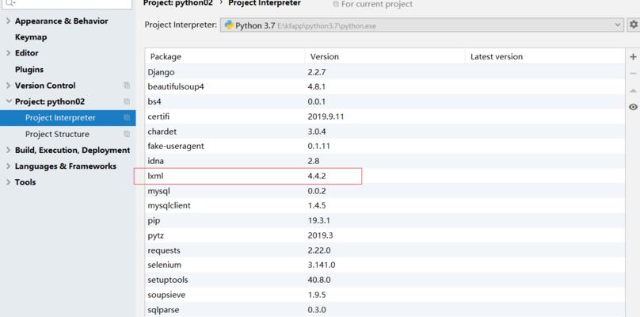Open the Tools settings entry
The image size is (640, 317).
[25, 182]
